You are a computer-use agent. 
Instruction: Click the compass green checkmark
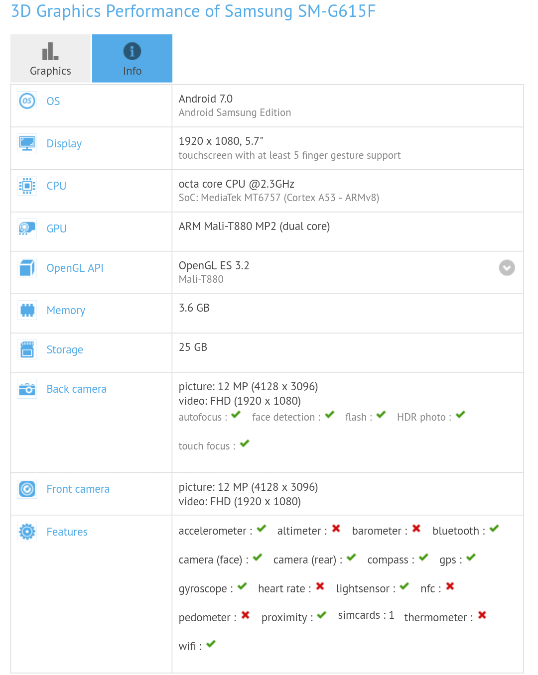click(x=424, y=558)
